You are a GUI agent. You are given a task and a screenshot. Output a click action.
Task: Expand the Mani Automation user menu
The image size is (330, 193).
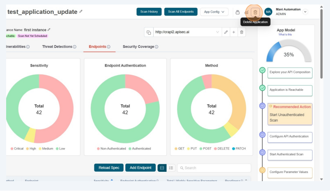click(x=305, y=12)
